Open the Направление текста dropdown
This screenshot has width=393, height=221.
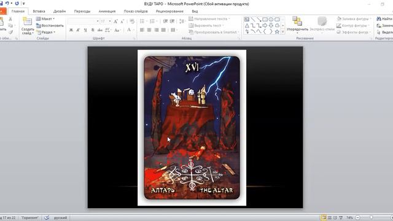[x=209, y=19]
